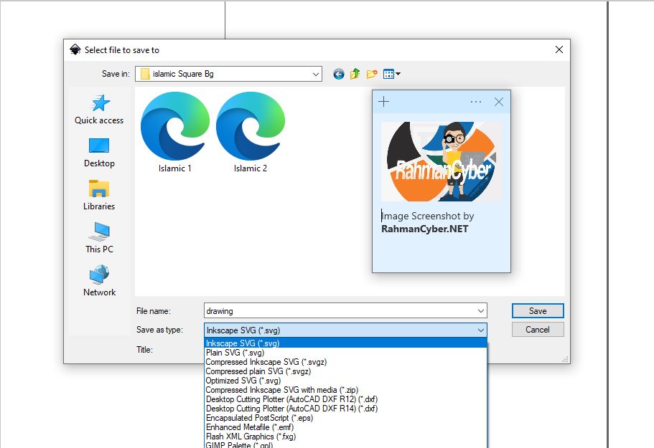The width and height of the screenshot is (654, 448).
Task: Open Libraries in the places bar
Action: click(99, 195)
